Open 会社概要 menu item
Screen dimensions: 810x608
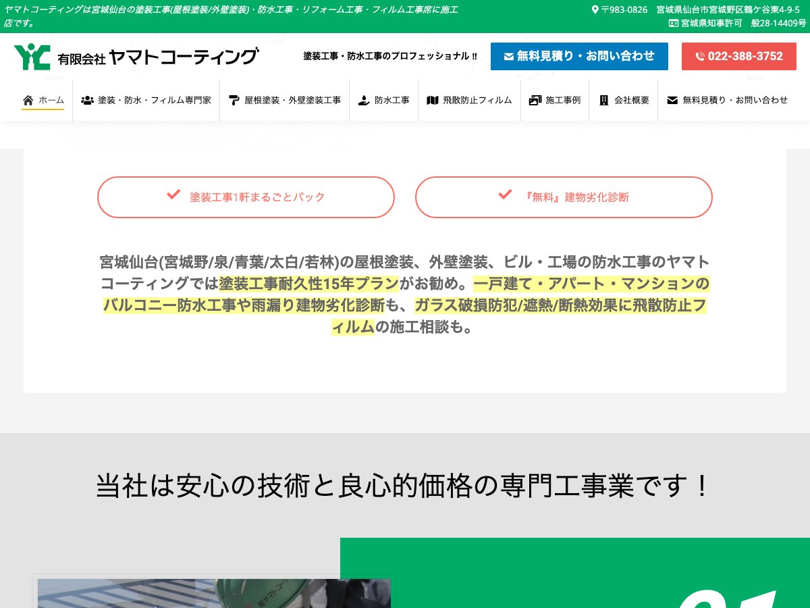[624, 100]
